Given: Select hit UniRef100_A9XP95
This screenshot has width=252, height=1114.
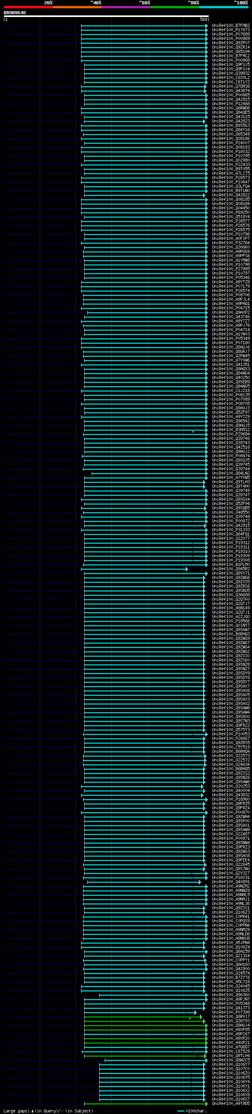Looking at the screenshot, I should (231, 1030).
